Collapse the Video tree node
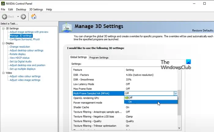This screenshot has height=132, width=214. tap(3, 73)
